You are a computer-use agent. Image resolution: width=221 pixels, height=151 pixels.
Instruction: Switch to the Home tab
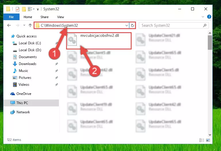point(28,17)
